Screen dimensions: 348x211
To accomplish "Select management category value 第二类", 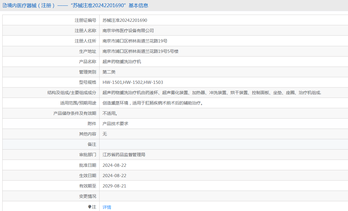I will (109, 72).
